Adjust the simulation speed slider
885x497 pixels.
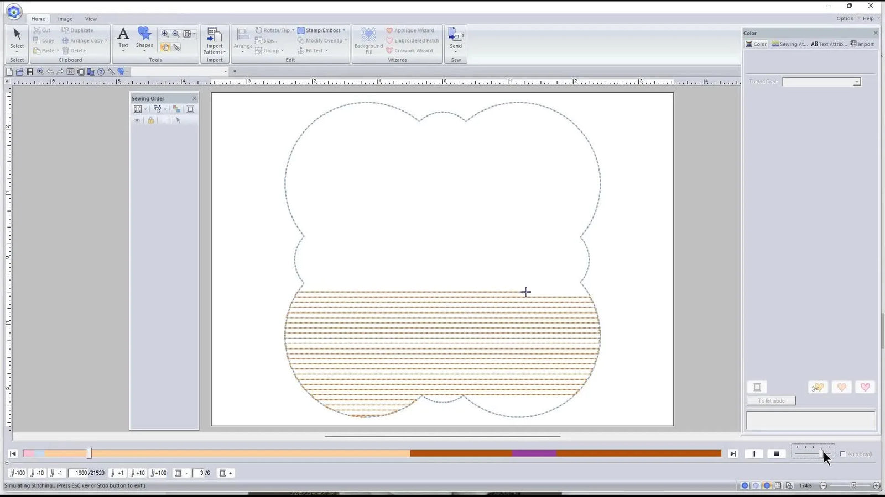820,453
